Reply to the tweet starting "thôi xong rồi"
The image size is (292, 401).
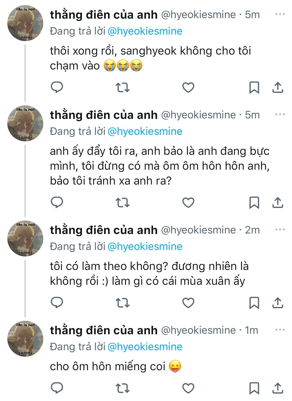(x=57, y=87)
